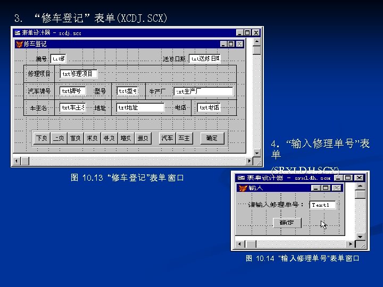Click 确定 button in 输入 form

tap(287, 223)
